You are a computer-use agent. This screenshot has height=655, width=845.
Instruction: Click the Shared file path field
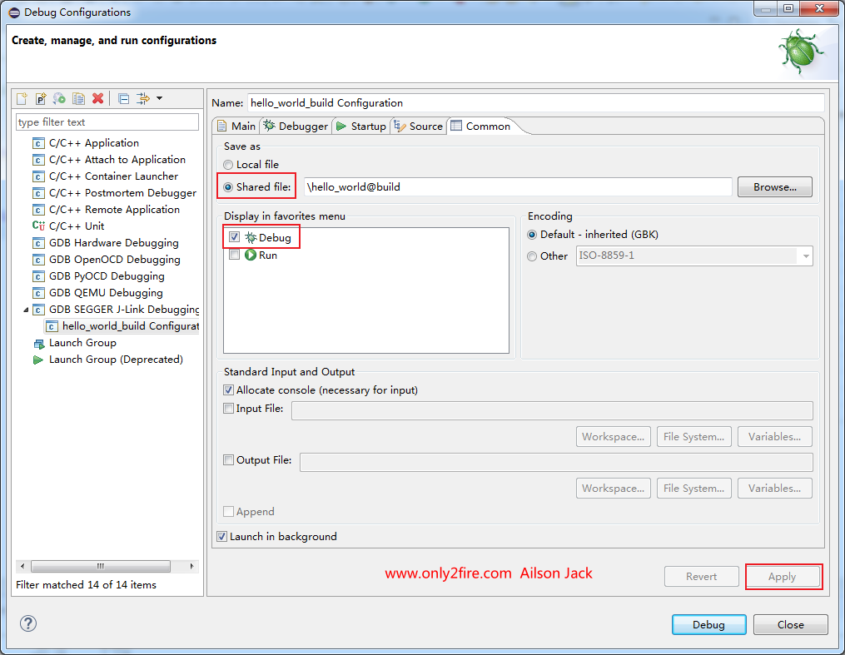click(x=518, y=187)
